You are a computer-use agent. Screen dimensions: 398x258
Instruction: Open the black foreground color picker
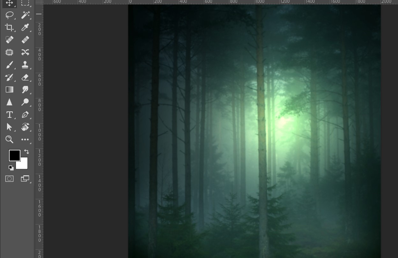(14, 156)
